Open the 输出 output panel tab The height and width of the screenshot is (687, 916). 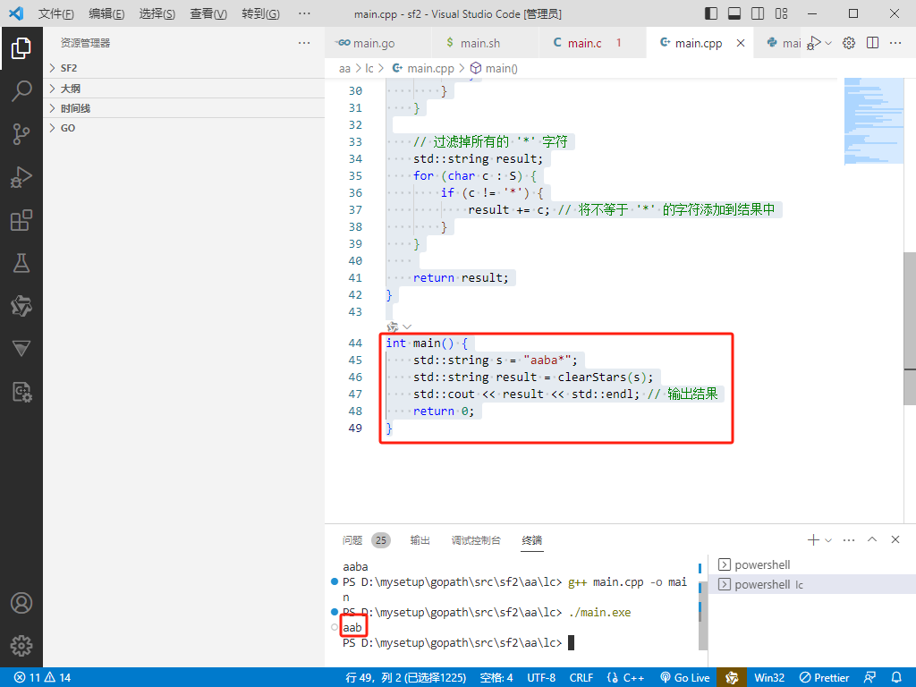(x=420, y=540)
